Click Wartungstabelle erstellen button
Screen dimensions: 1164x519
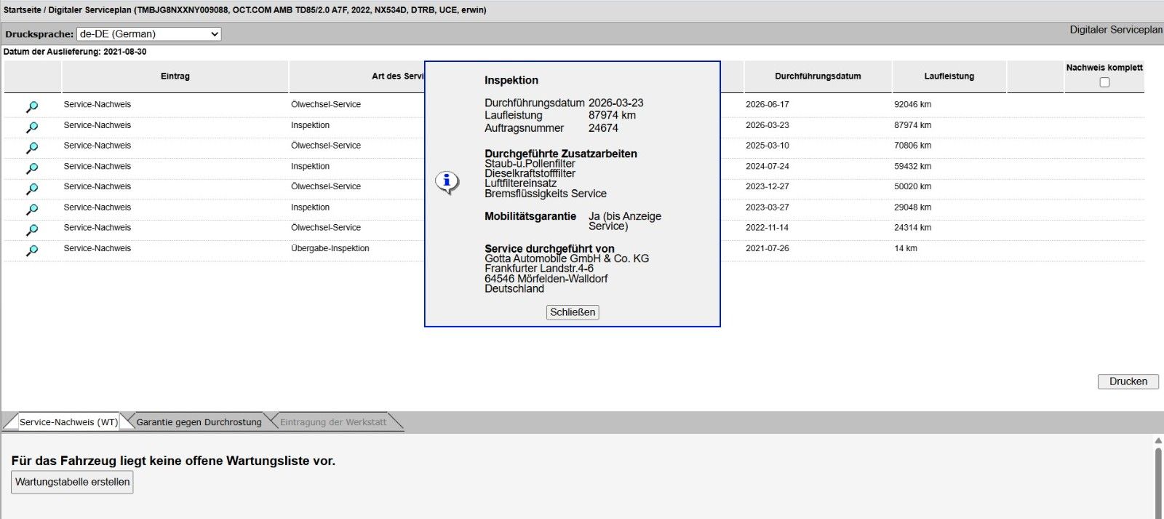tap(72, 482)
